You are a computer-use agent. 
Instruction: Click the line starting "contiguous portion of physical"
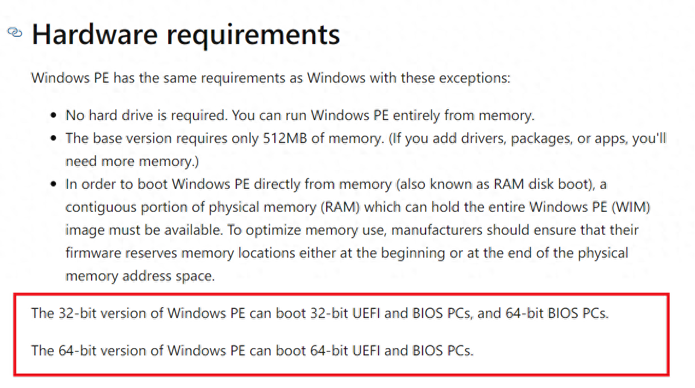(x=357, y=207)
